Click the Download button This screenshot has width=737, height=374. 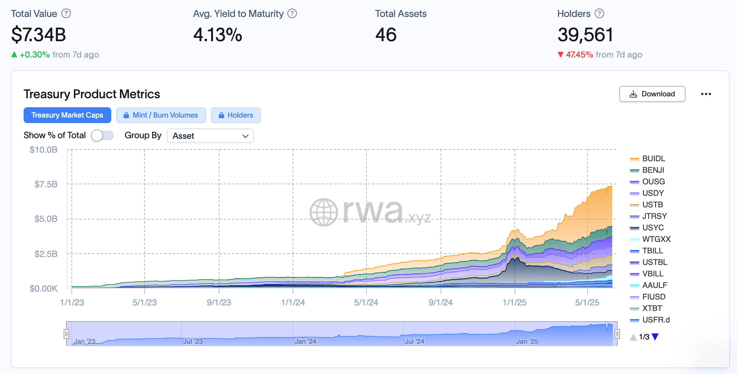(x=652, y=94)
